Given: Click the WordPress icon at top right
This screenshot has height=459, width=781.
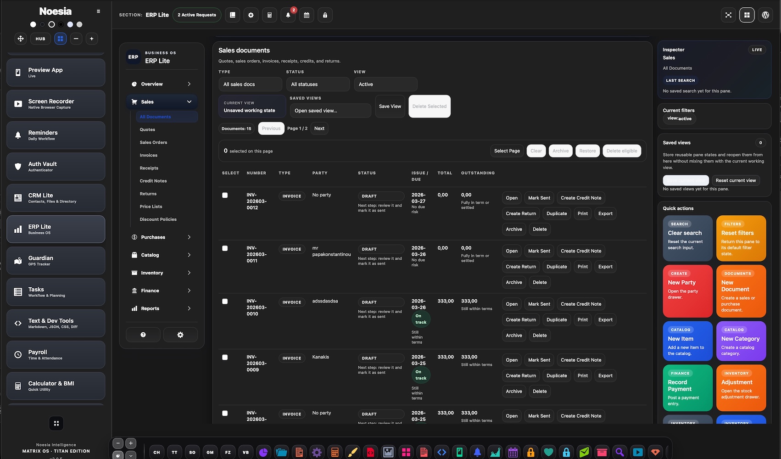Looking at the screenshot, I should (x=765, y=15).
